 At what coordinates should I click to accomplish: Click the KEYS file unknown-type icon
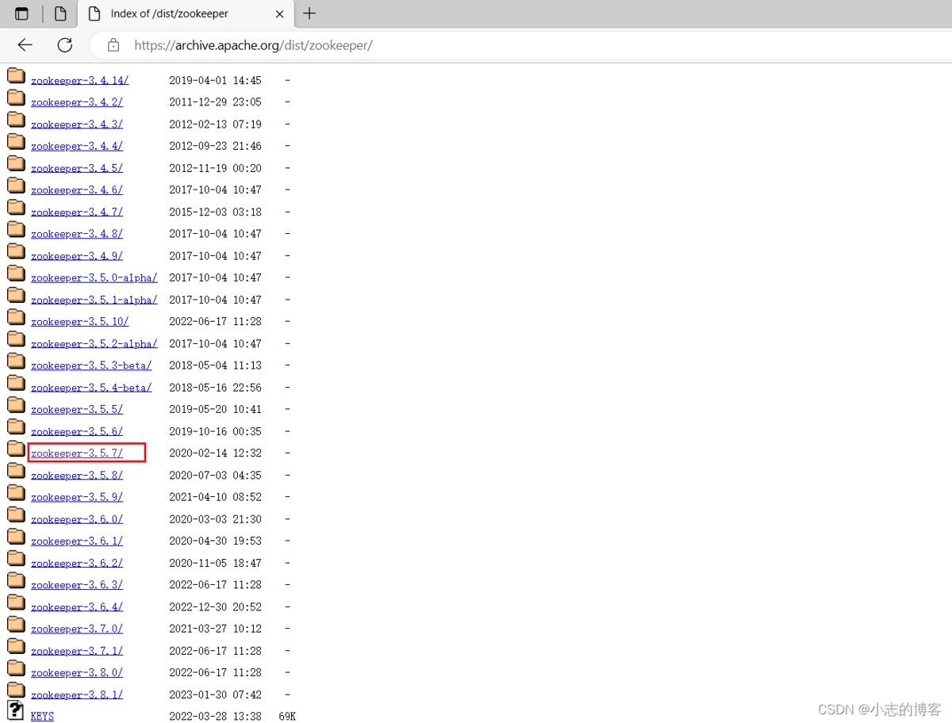(x=15, y=710)
